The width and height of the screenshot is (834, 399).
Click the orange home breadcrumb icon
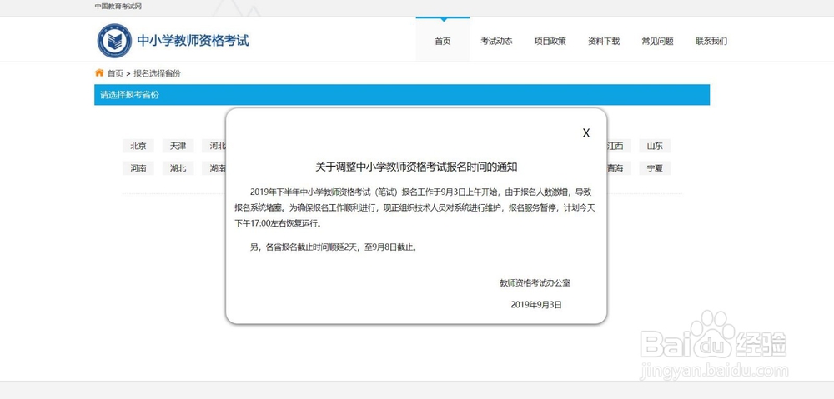[x=99, y=72]
